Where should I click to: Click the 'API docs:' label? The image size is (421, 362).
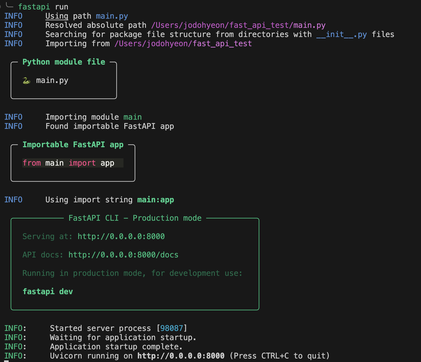pyautogui.click(x=43, y=255)
